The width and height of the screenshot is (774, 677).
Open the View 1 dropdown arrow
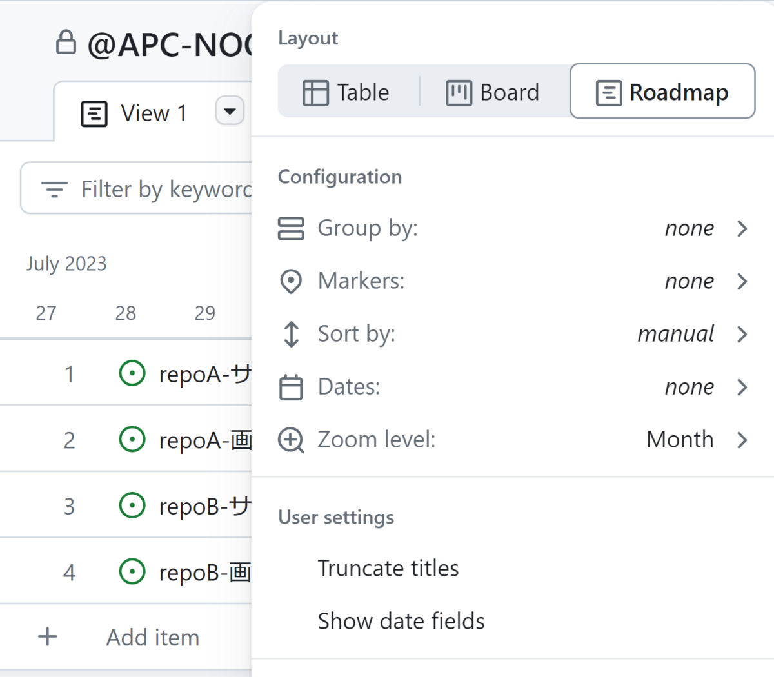(230, 112)
